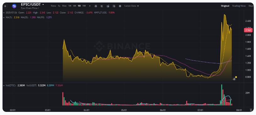256x115 pixels.
Task: Open chart settings gear icon
Action: 120,6
